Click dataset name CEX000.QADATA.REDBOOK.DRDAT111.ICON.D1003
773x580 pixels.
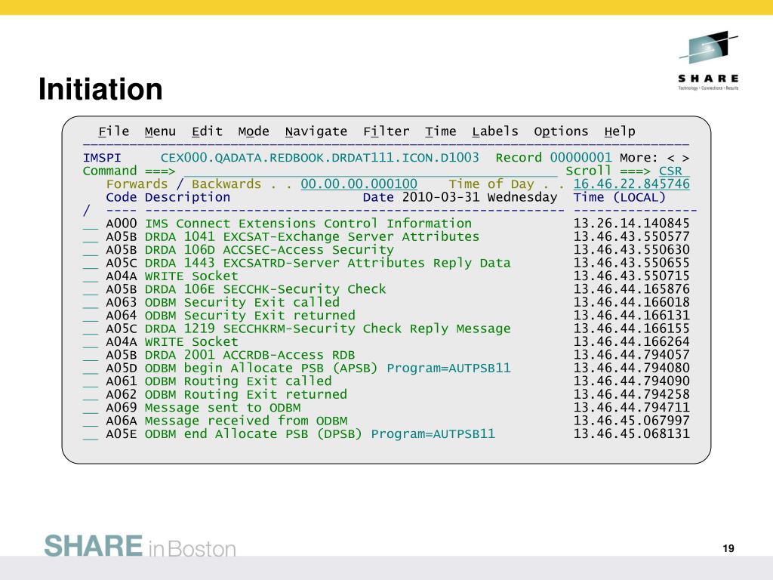[x=320, y=158]
